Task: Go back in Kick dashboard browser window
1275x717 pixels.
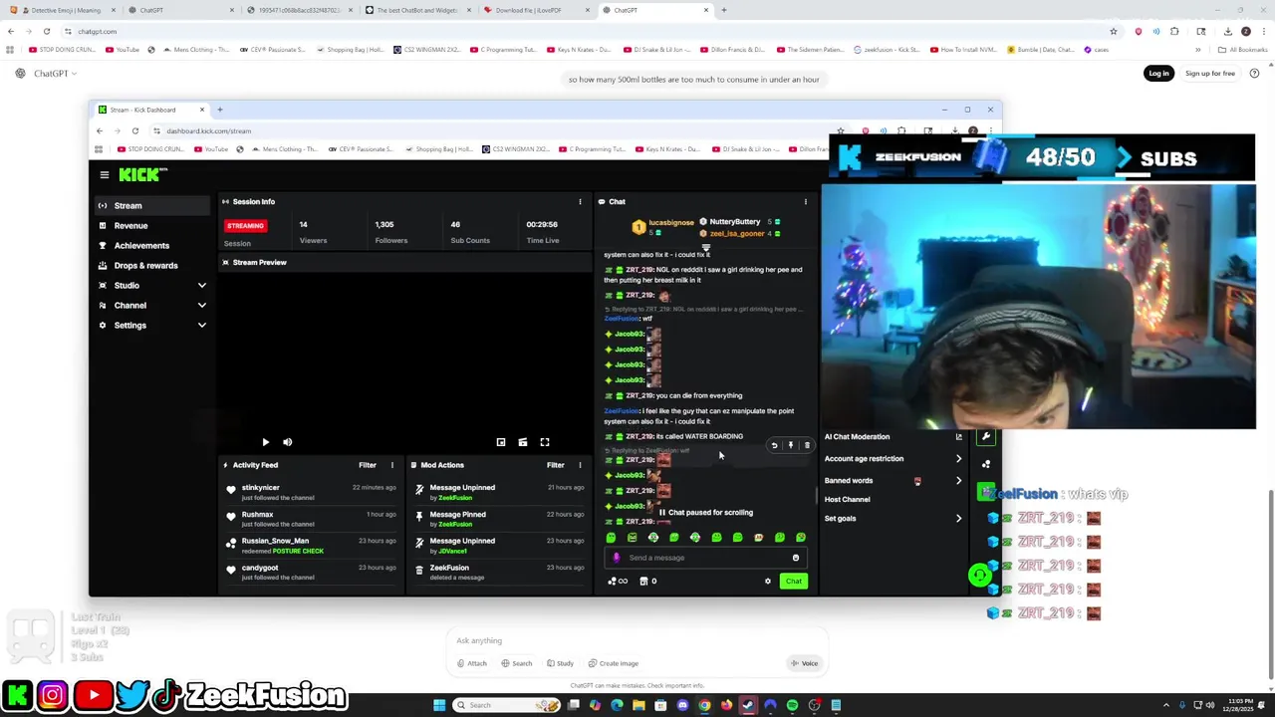Action: click(x=100, y=130)
